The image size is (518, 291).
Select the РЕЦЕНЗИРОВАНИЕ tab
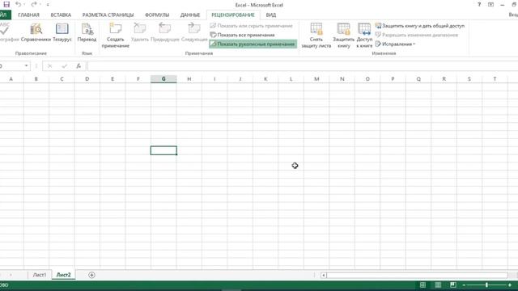(x=233, y=15)
